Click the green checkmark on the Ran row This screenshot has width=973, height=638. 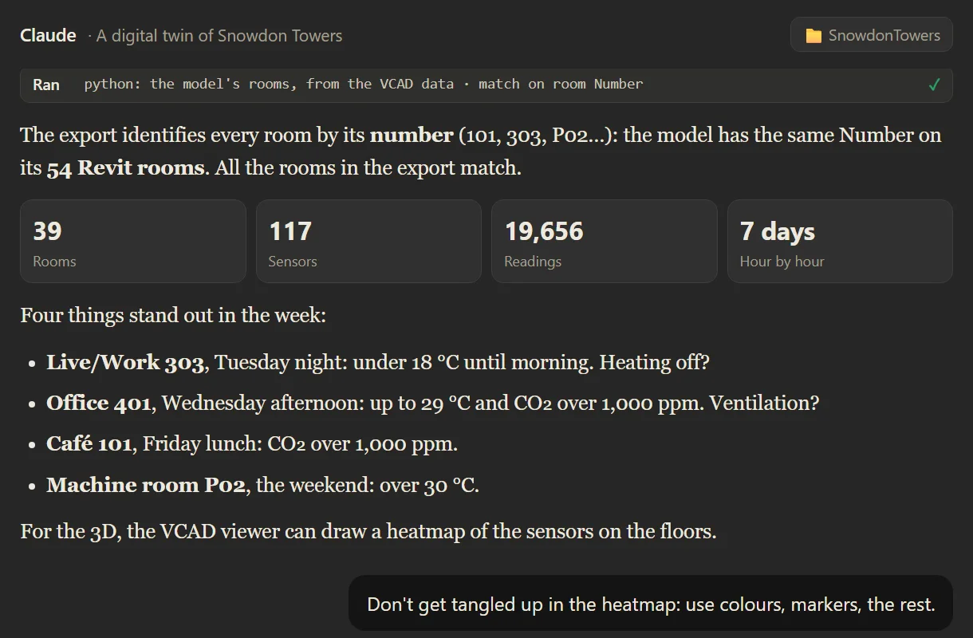(934, 85)
